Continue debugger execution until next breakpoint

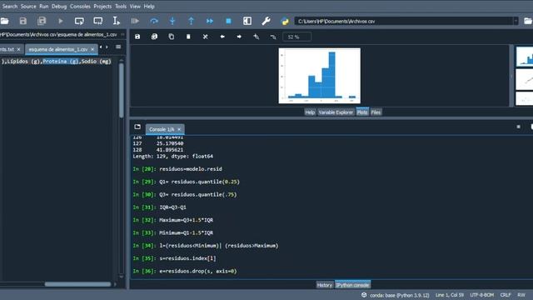coord(210,21)
